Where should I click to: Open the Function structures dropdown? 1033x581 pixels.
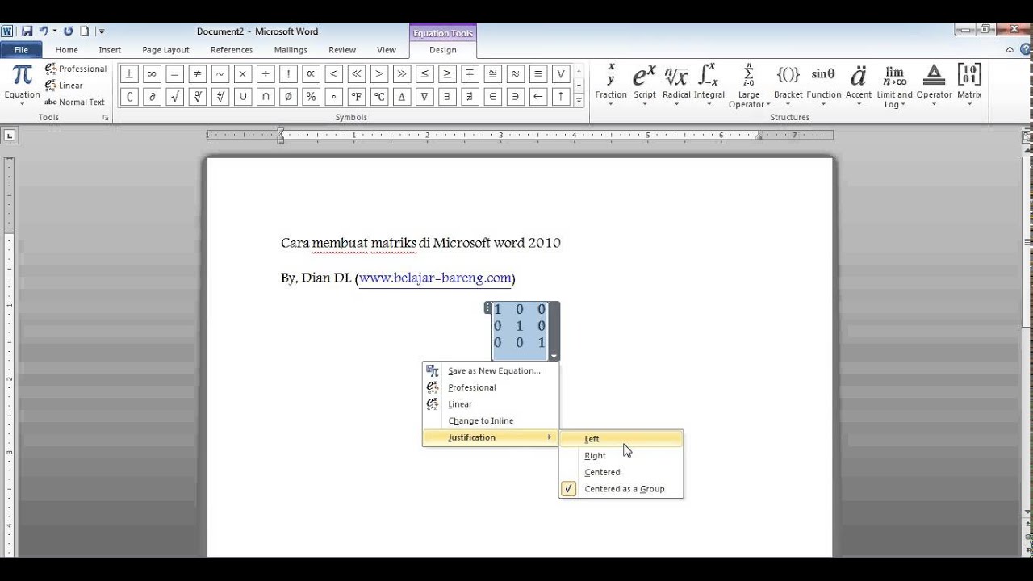[823, 85]
